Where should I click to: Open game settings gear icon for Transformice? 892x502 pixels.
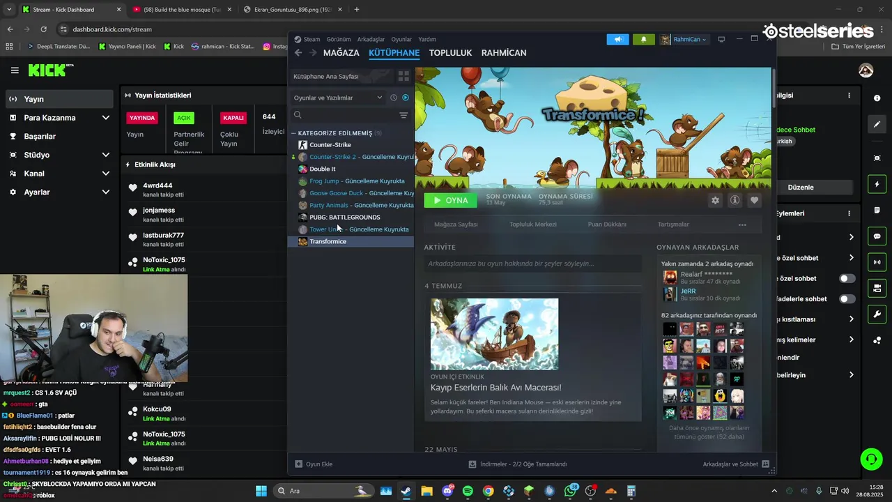coord(715,200)
